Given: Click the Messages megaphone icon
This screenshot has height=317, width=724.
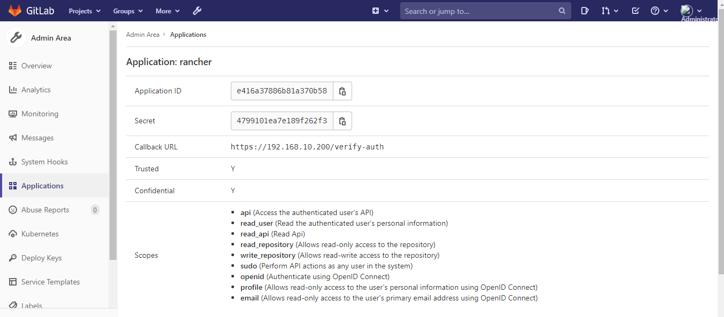Looking at the screenshot, I should [x=13, y=138].
